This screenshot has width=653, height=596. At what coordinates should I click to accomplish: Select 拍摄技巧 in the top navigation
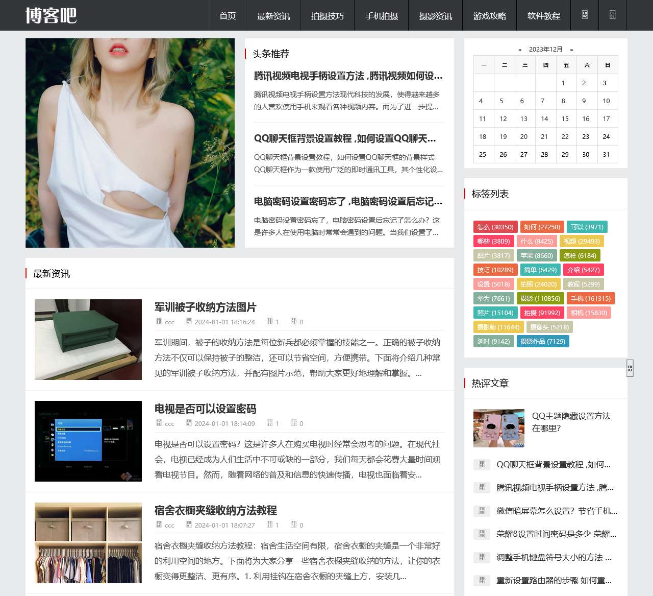coord(328,16)
